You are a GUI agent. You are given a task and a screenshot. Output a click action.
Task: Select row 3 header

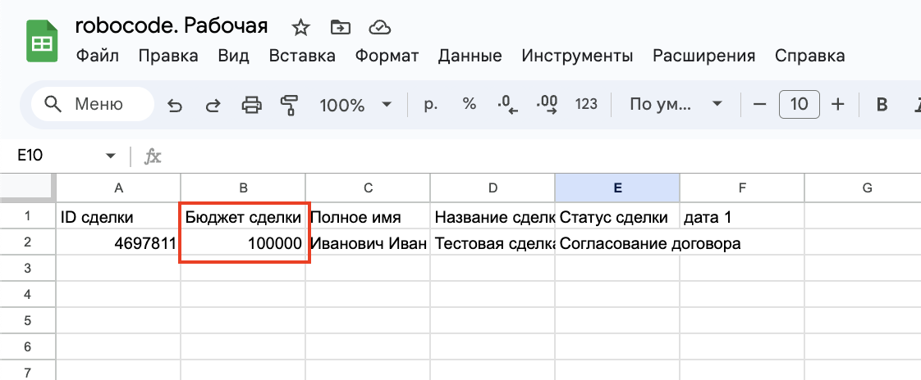point(28,268)
